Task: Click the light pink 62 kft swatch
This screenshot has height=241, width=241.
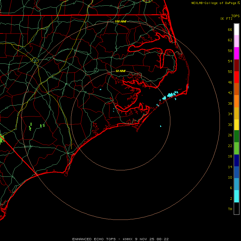Action: [236, 41]
